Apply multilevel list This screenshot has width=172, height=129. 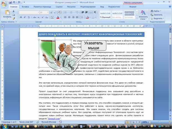tap(77, 12)
